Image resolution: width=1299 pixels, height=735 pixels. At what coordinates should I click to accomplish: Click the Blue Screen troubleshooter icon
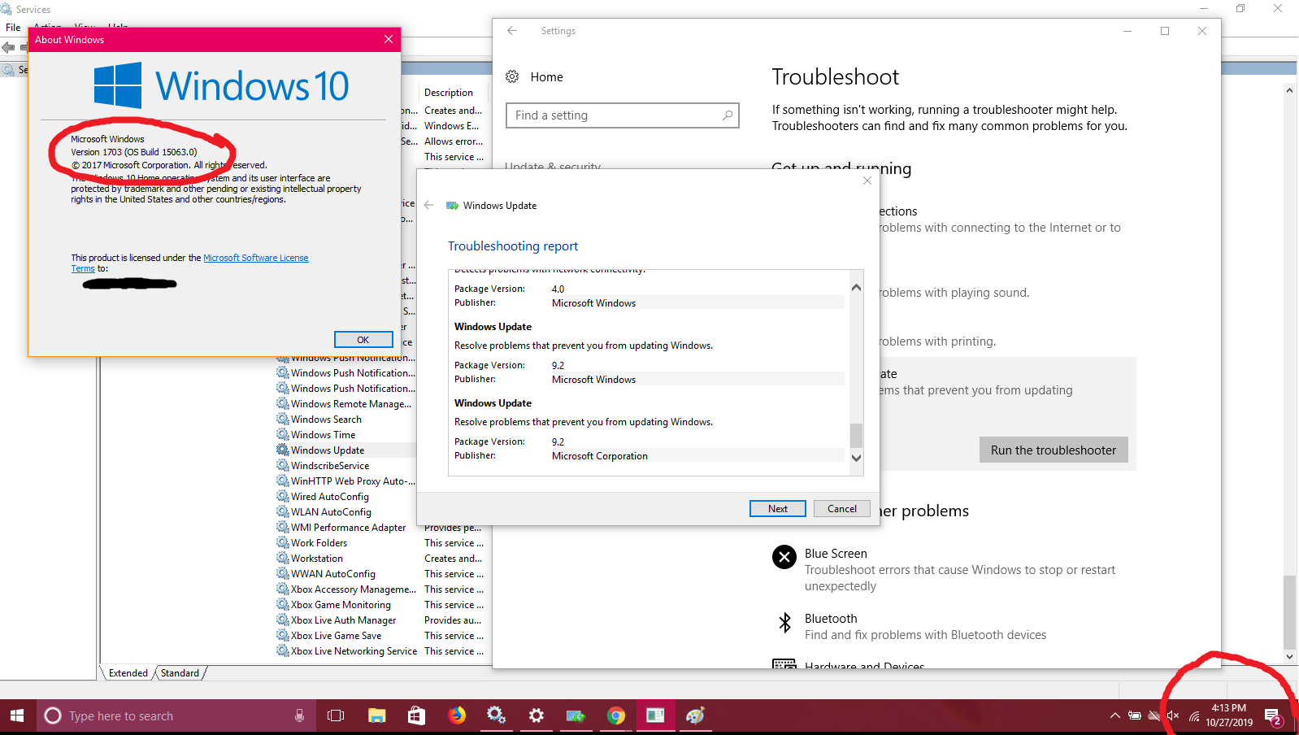click(784, 557)
